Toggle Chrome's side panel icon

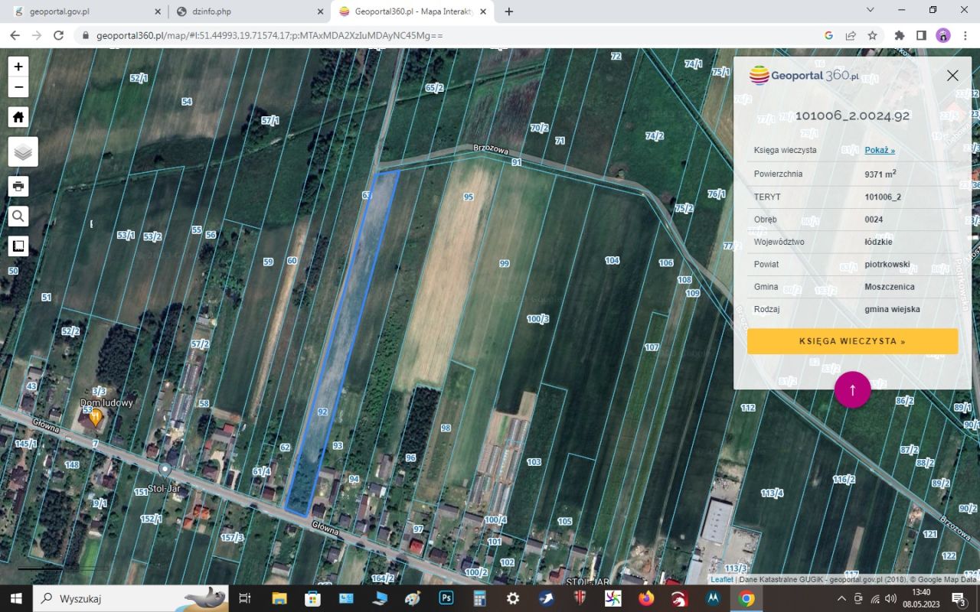click(x=921, y=35)
